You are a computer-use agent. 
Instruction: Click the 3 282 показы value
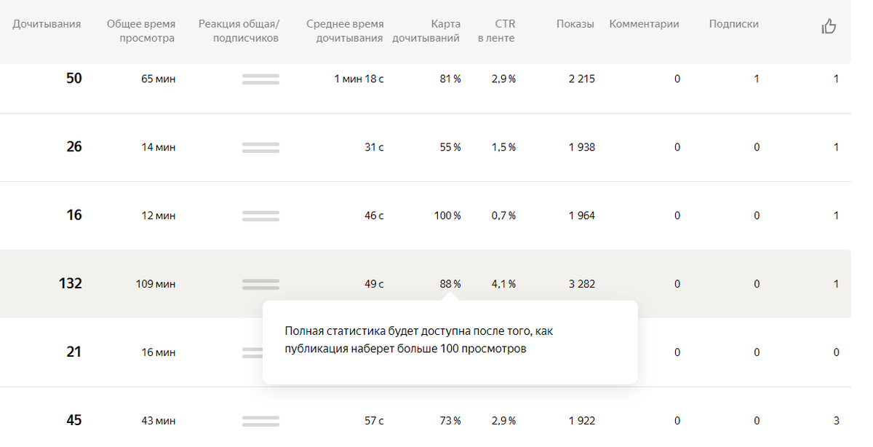click(582, 284)
